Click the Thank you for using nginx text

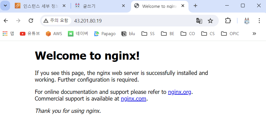pyautogui.click(x=68, y=111)
